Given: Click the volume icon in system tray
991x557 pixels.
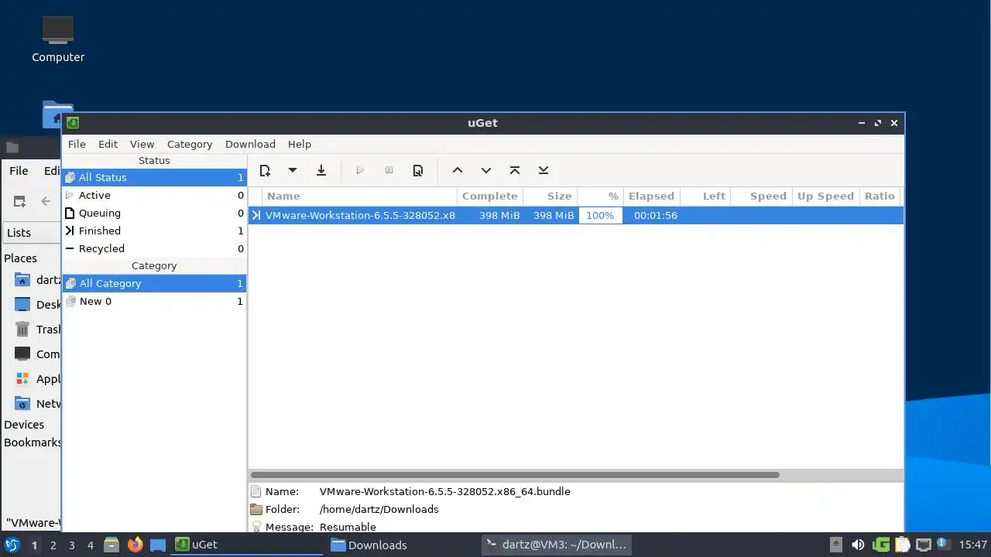Looking at the screenshot, I should click(x=858, y=545).
